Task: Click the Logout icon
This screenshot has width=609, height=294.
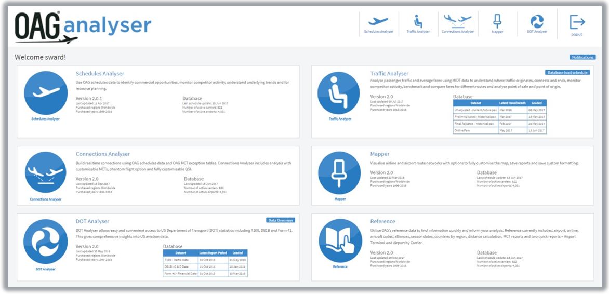Action: (577, 24)
